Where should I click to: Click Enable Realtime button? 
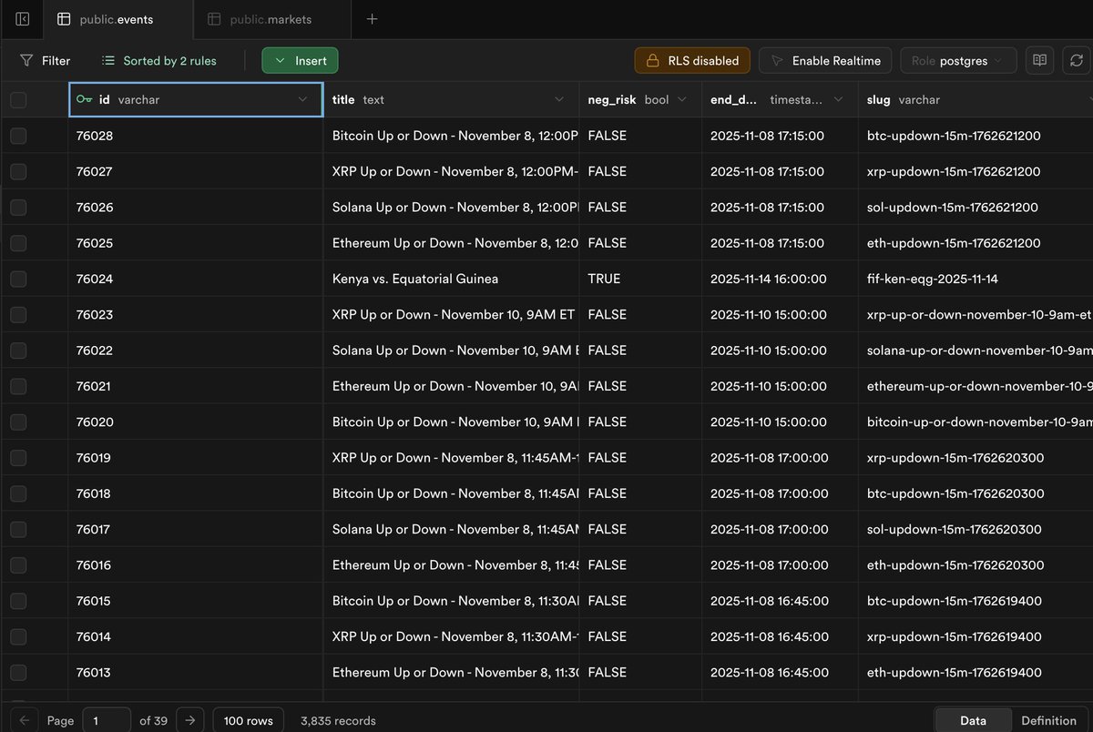click(825, 61)
